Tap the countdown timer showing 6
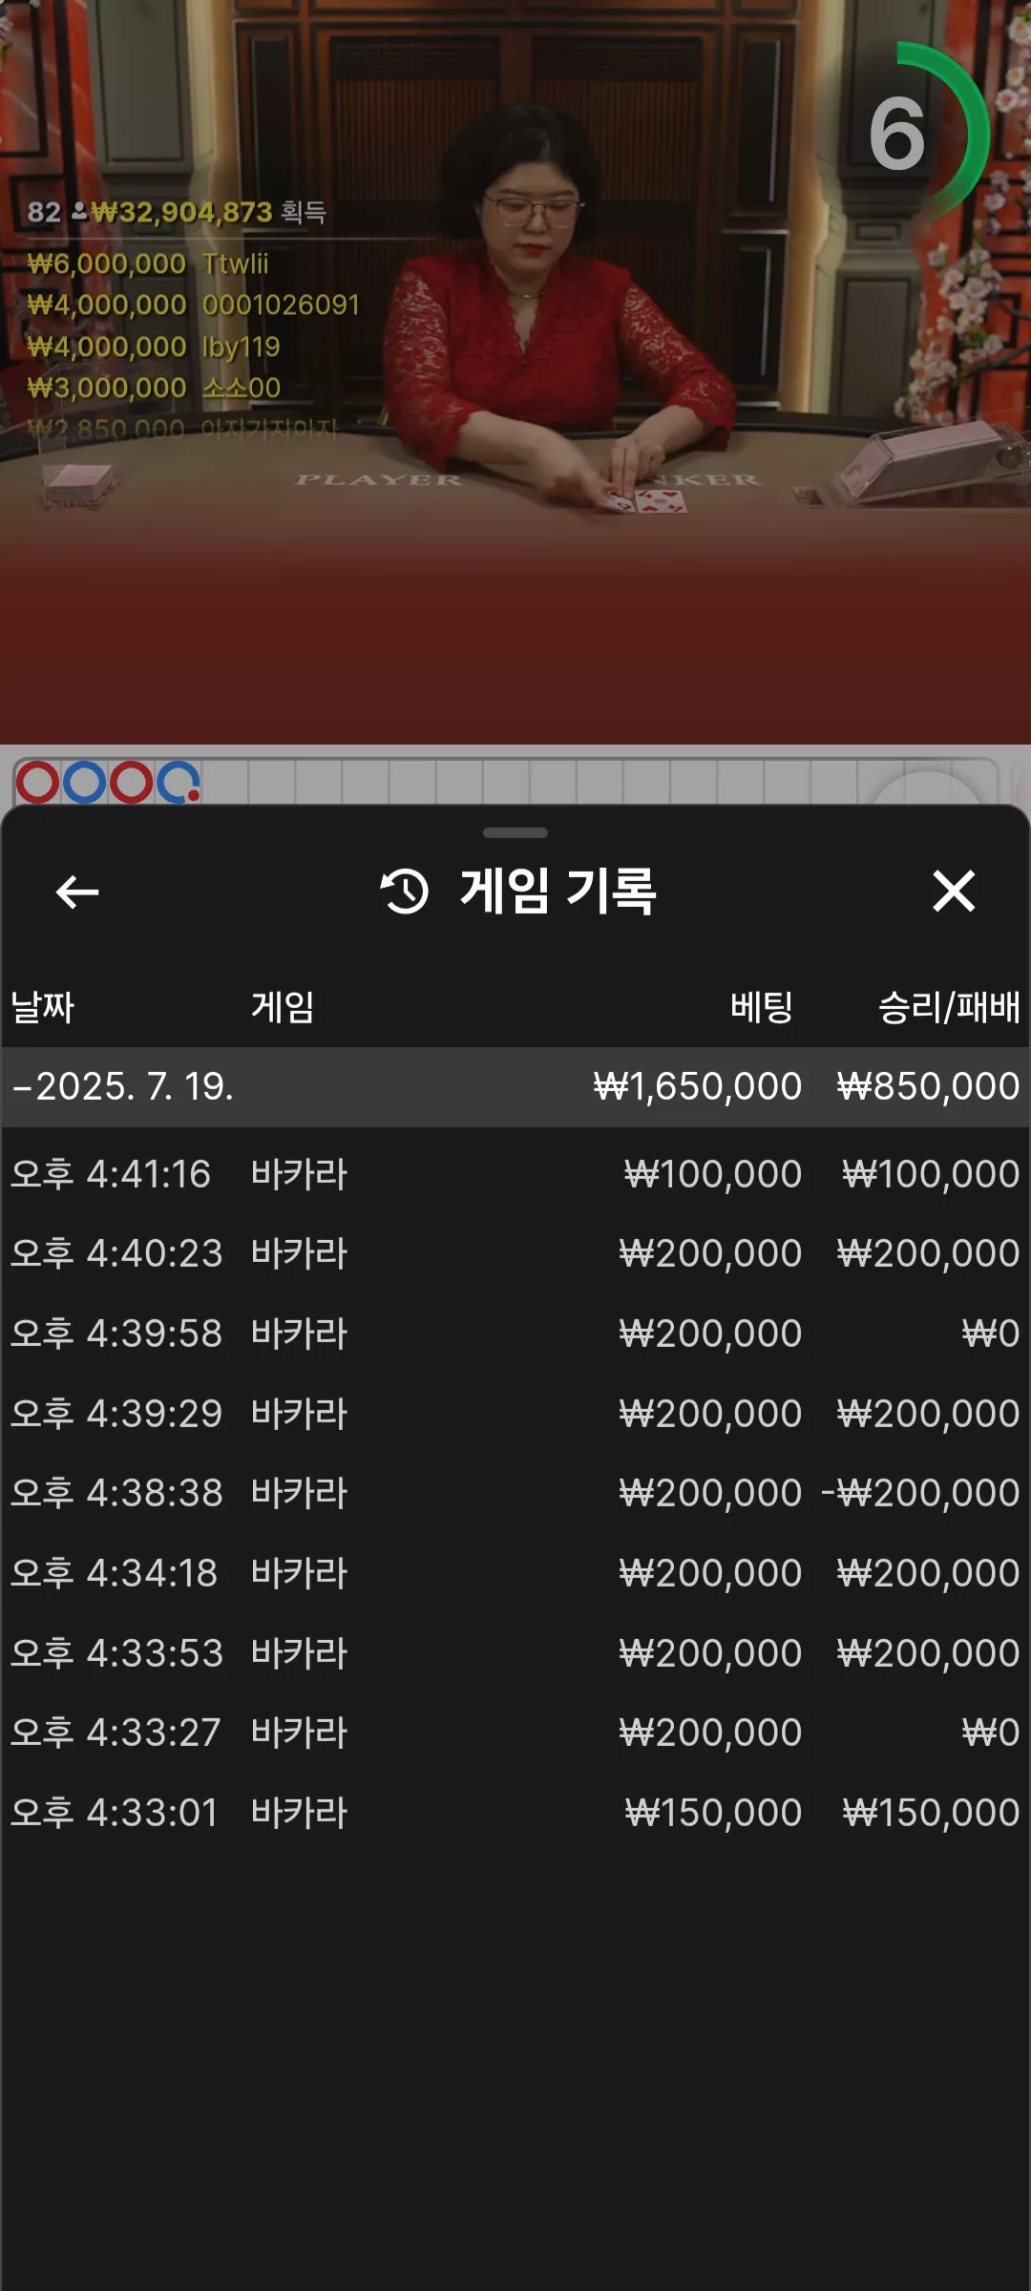The height and width of the screenshot is (2291, 1031). pyautogui.click(x=916, y=132)
